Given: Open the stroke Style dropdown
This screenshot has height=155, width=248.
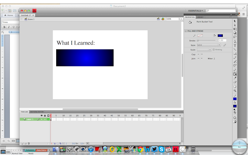Looking at the screenshot, I should point(208,45).
